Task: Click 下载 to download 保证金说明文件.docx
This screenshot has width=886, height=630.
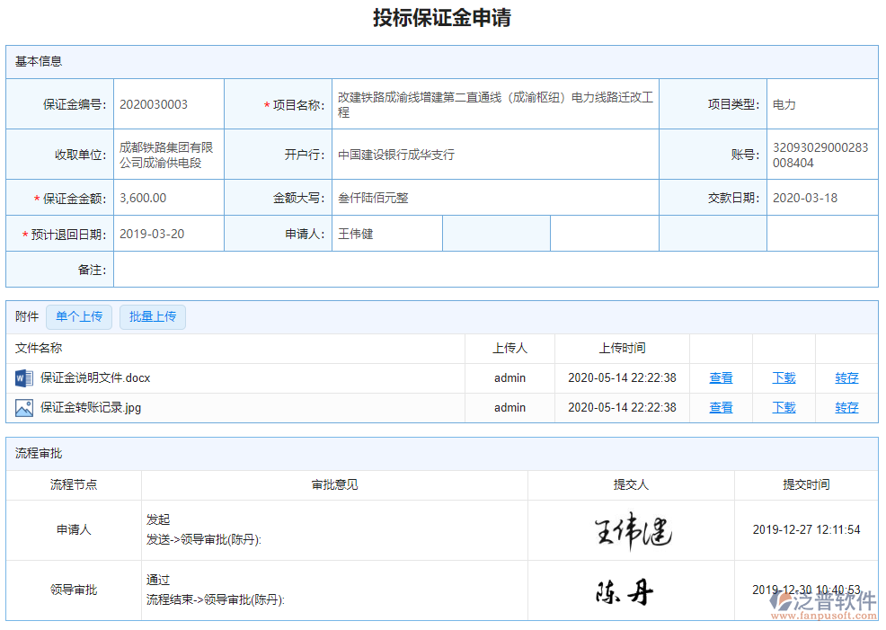Action: click(783, 377)
